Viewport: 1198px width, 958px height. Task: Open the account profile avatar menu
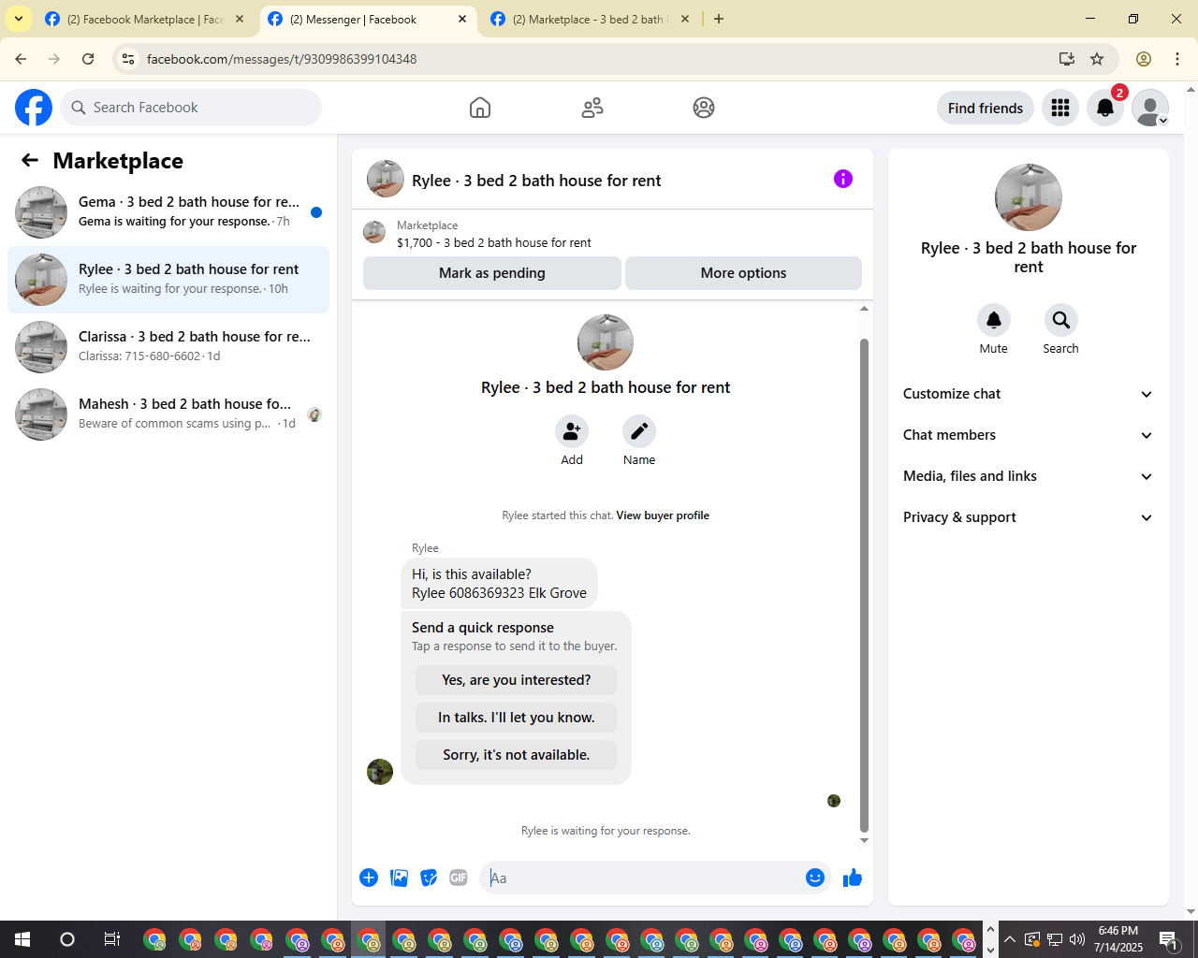[1150, 108]
